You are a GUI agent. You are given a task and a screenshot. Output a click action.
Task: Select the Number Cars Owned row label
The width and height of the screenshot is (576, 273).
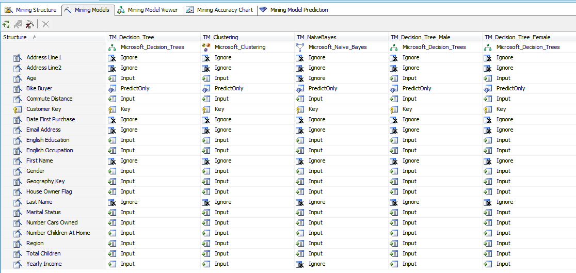(x=52, y=222)
